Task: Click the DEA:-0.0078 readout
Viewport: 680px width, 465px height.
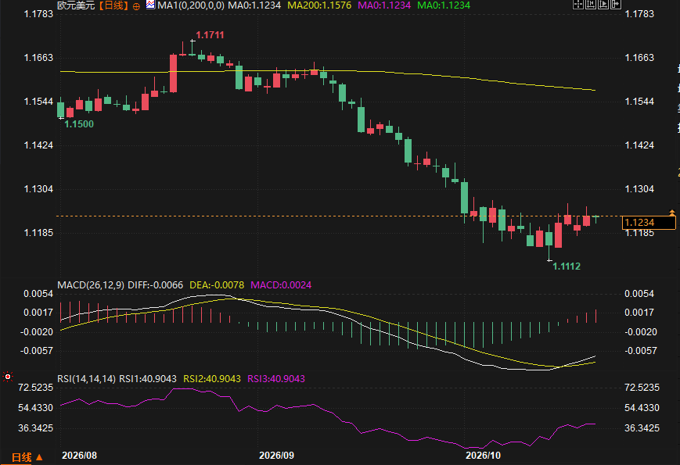Action: click(217, 285)
